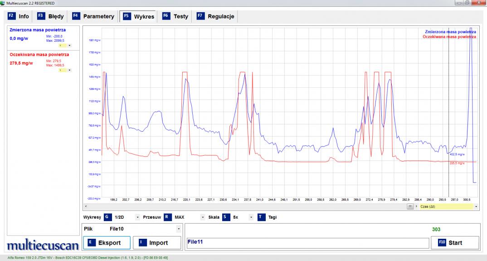487x261 pixels.
Task: Open scale dropdown for Zmierzona masa powietrza
Action: (69, 45)
